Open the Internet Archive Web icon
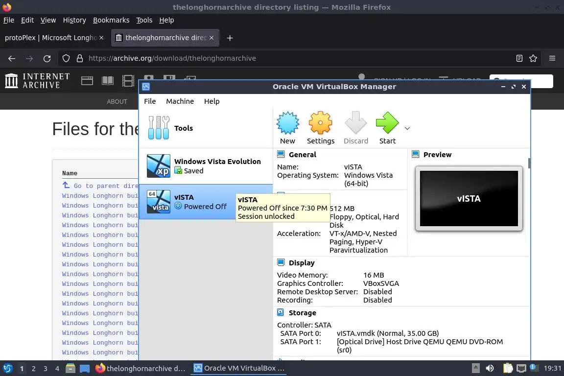The width and height of the screenshot is (564, 376). [x=87, y=81]
